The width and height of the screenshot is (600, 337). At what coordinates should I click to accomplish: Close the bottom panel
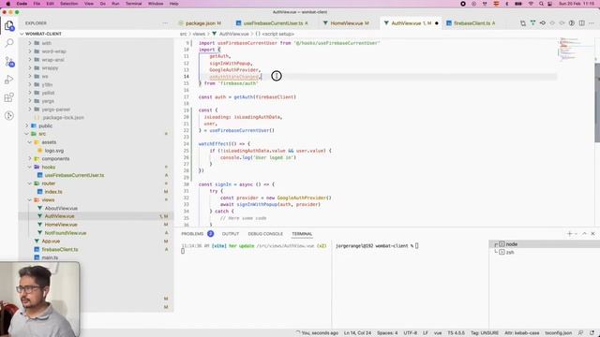pyautogui.click(x=592, y=233)
